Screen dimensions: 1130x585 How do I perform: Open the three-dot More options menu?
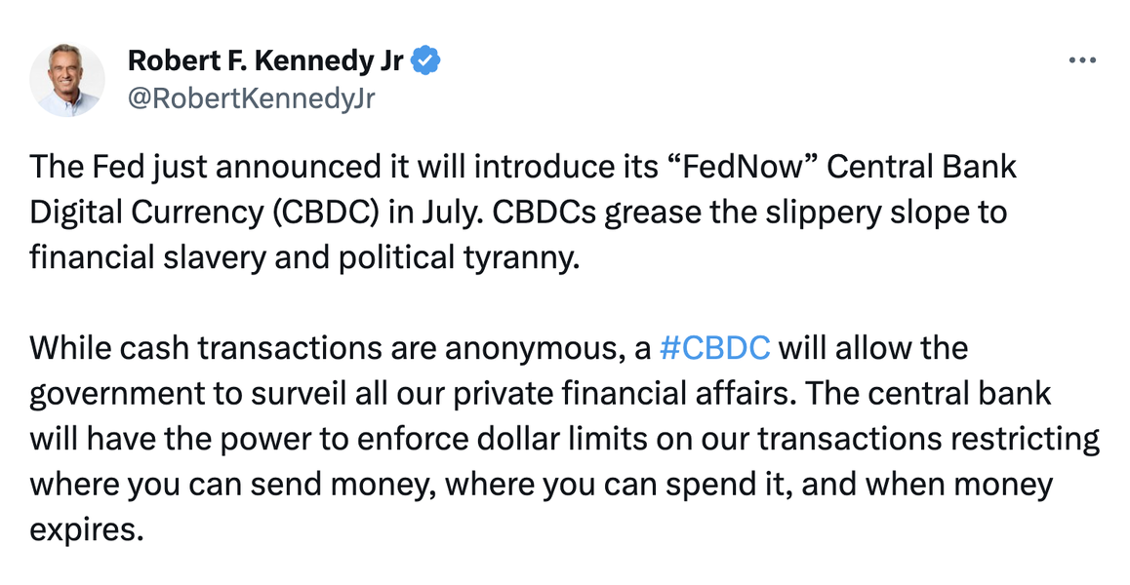[x=1083, y=60]
